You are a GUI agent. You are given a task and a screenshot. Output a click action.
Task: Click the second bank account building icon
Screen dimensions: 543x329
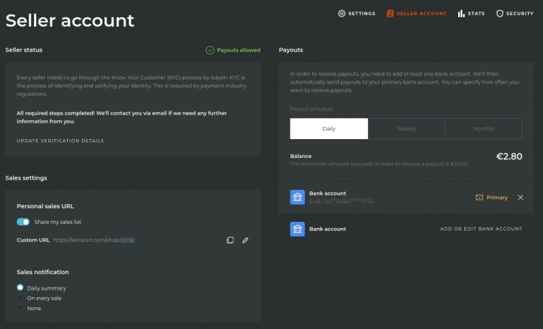[297, 229]
